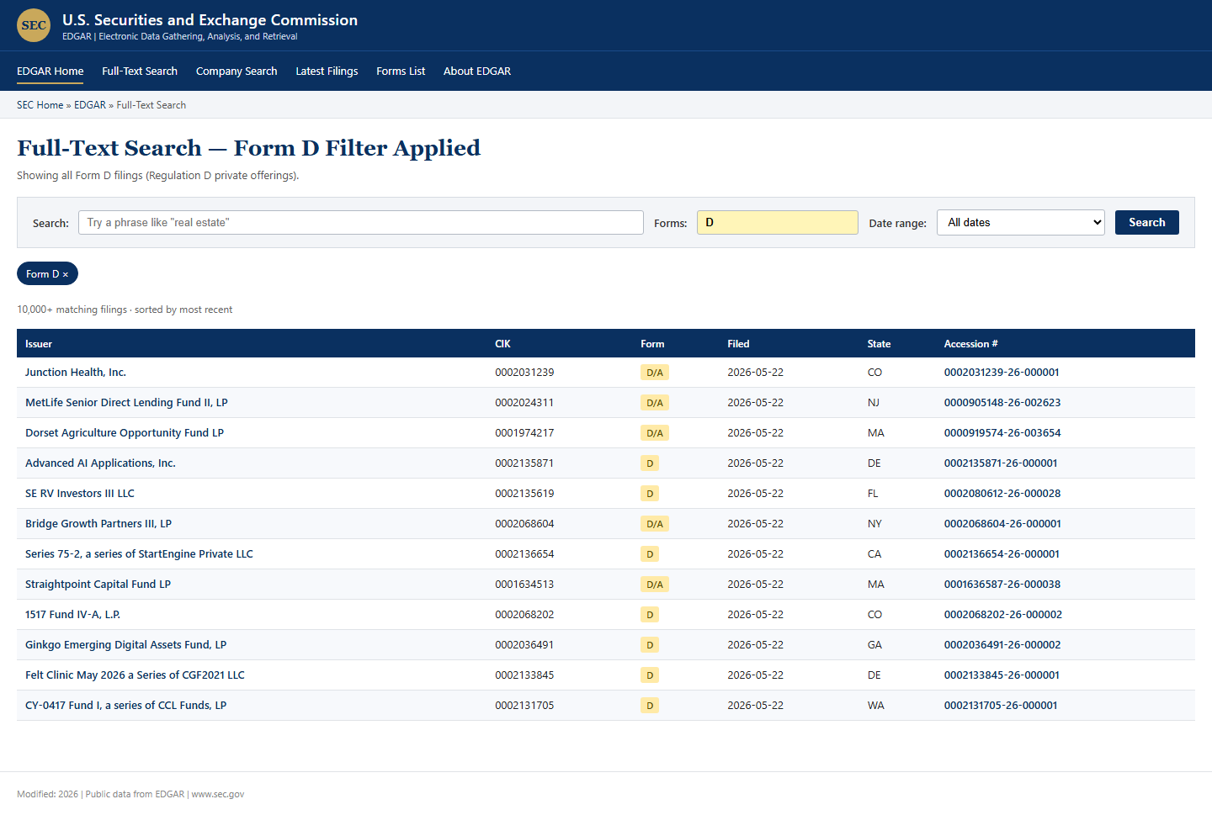Follow EDGAR breadcrumb link
This screenshot has width=1212, height=815.
(x=90, y=105)
